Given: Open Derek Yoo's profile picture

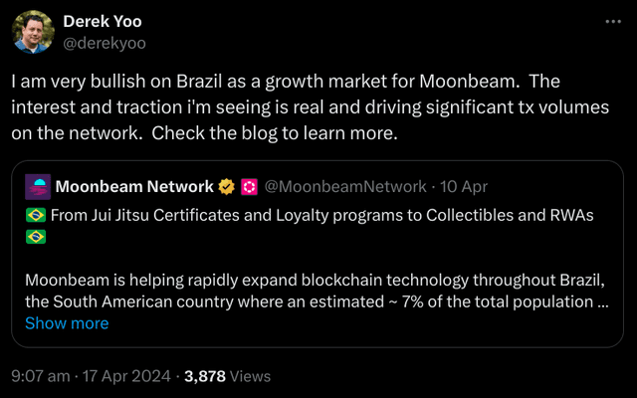Looking at the screenshot, I should (33, 31).
